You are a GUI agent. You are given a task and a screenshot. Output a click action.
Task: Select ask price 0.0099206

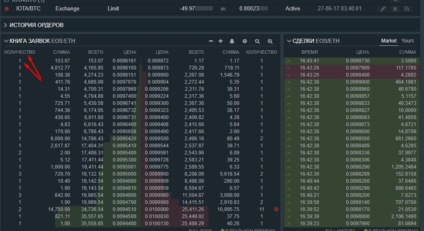click(157, 89)
